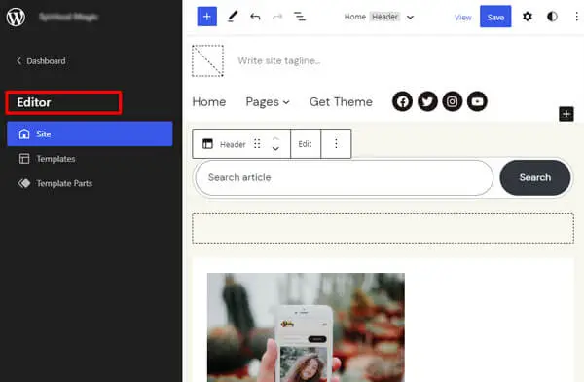Click the Edit button in block toolbar

click(x=305, y=144)
